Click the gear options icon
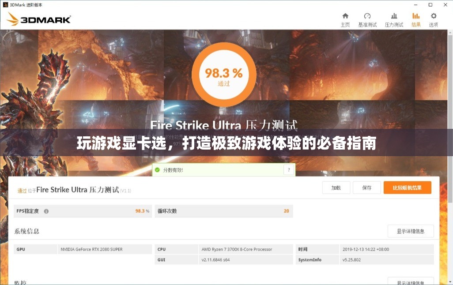This screenshot has width=453, height=285. tap(434, 16)
